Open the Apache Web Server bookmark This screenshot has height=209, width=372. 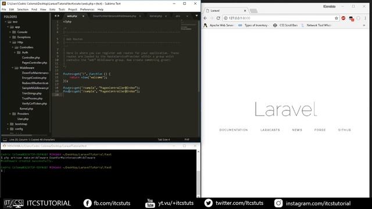click(219, 25)
